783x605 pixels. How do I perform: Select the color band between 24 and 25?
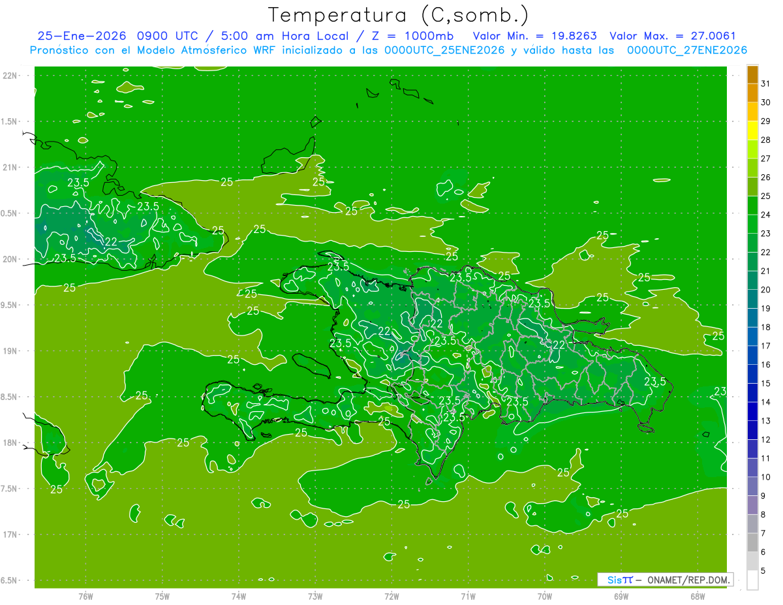click(x=752, y=205)
